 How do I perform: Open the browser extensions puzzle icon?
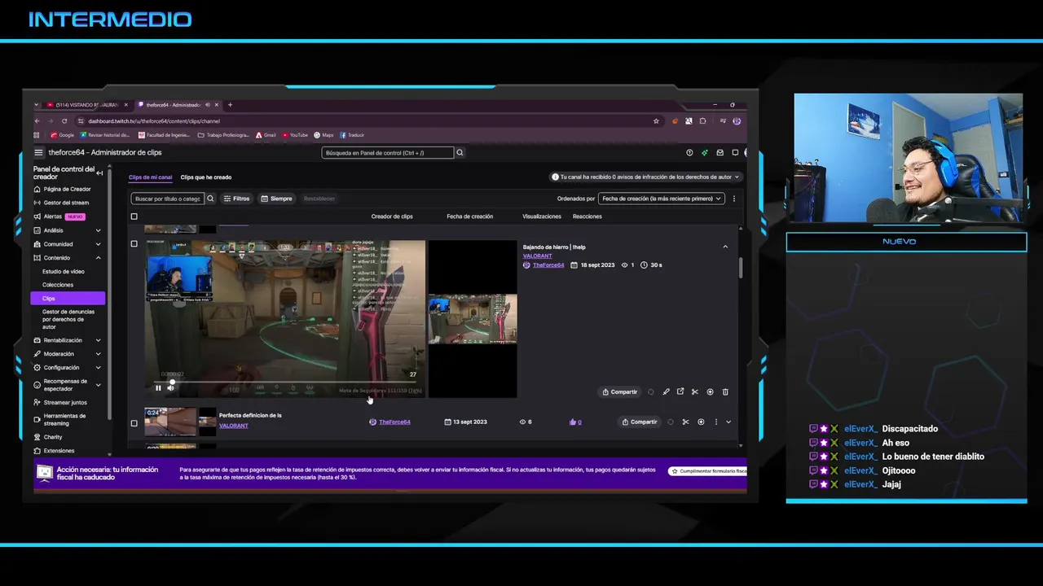tap(702, 121)
